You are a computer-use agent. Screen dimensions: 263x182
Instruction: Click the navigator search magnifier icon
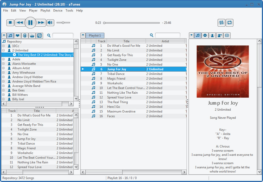tap(49, 35)
